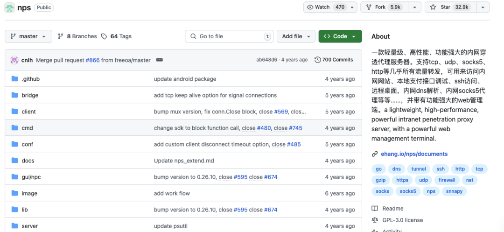This screenshot has width=504, height=232.
Task: Open the gui/npc directory name
Action: pos(31,177)
